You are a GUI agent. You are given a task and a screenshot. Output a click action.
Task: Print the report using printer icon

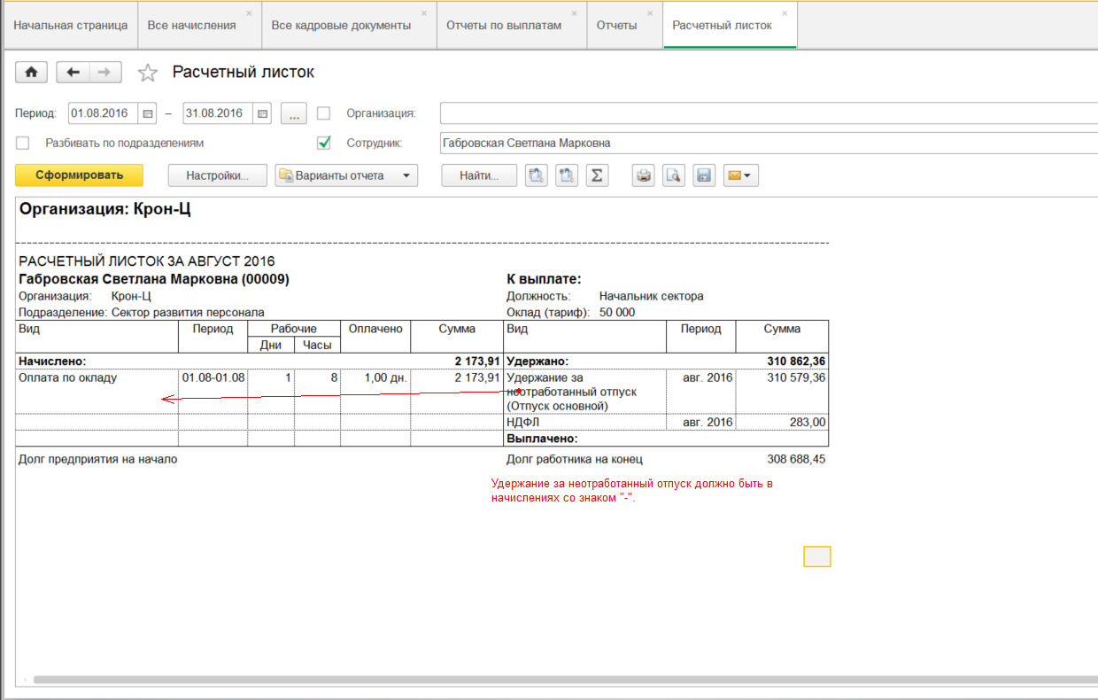[x=644, y=175]
